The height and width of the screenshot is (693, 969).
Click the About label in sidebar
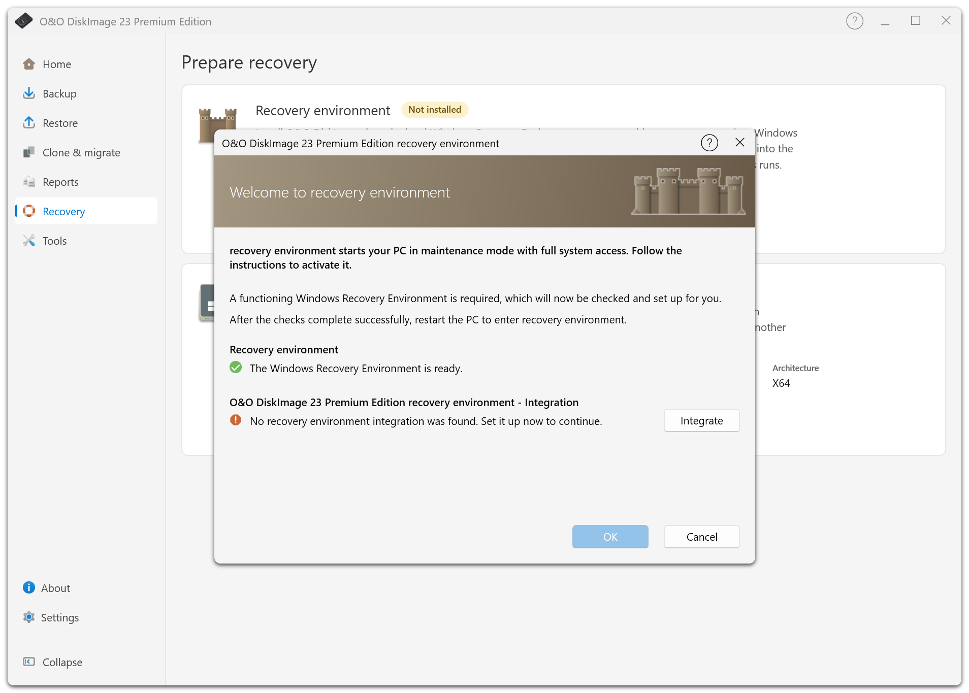(x=56, y=588)
